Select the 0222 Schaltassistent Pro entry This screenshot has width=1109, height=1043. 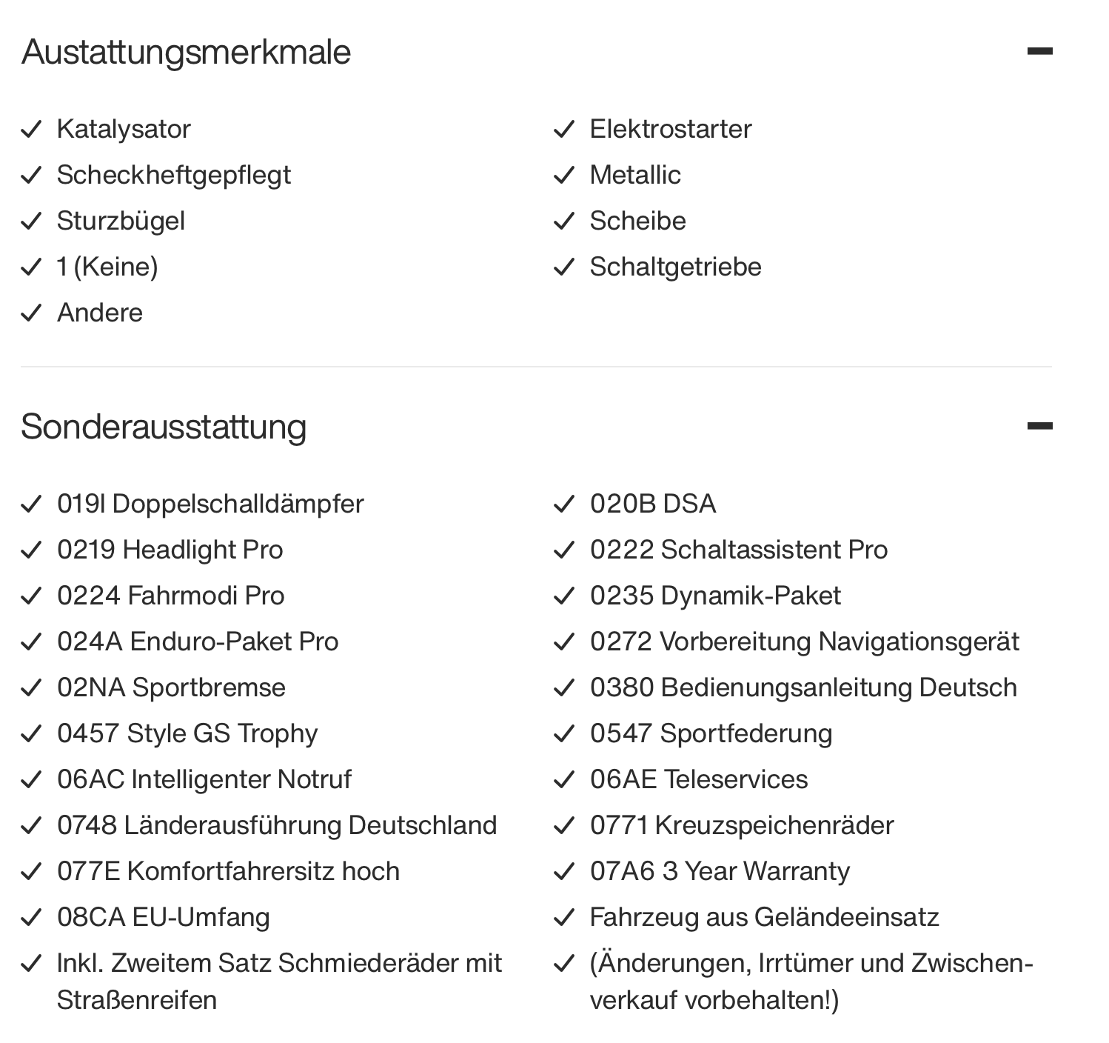tap(738, 550)
